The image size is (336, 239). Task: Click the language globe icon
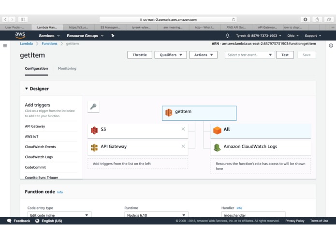(37, 221)
